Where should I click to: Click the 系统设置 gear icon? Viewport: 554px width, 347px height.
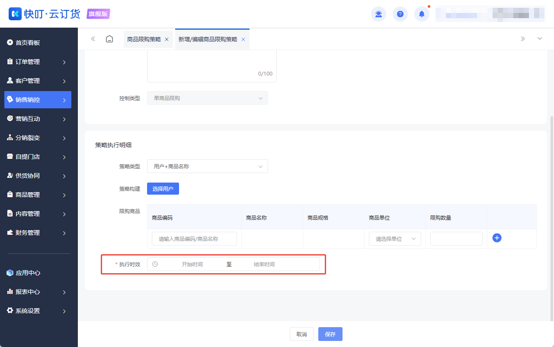coord(10,310)
